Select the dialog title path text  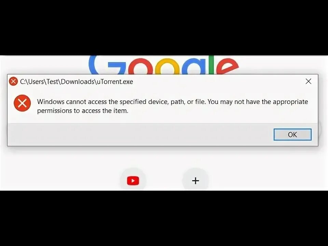77,82
